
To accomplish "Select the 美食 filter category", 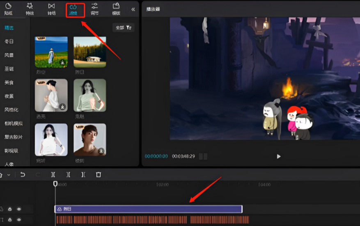I will click(x=9, y=82).
